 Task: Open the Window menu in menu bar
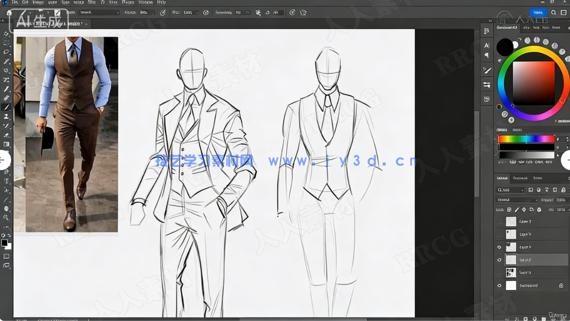tap(145, 2)
